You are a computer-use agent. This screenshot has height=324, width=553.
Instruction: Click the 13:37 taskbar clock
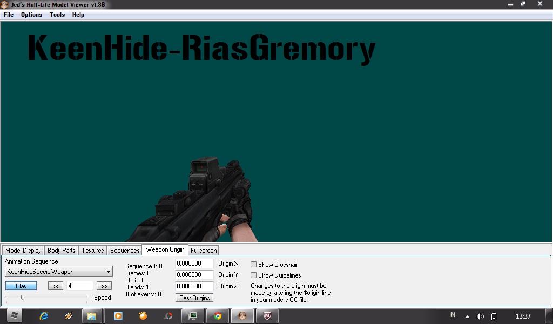point(523,316)
